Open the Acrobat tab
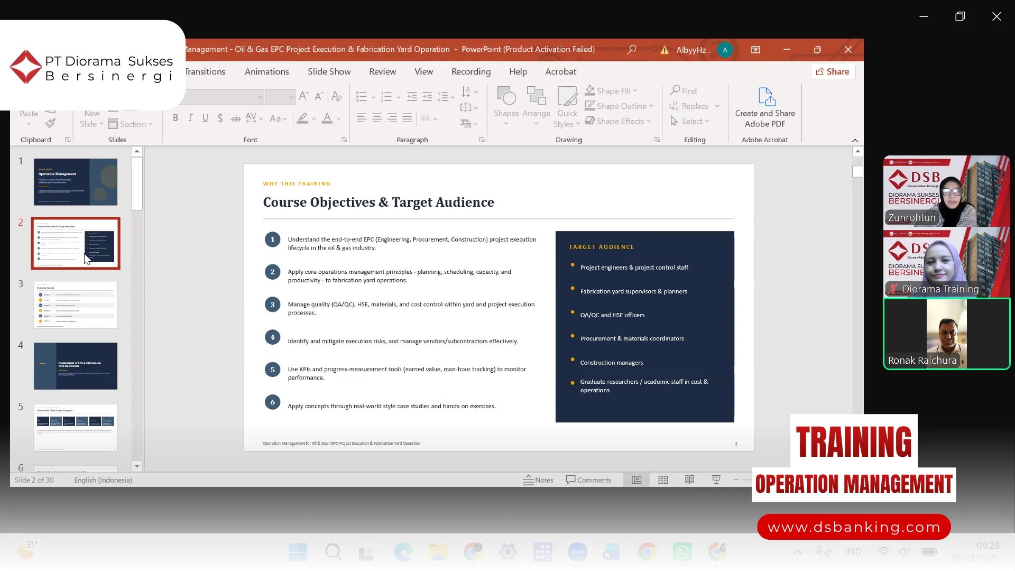Viewport: 1015px width, 571px height. (561, 71)
